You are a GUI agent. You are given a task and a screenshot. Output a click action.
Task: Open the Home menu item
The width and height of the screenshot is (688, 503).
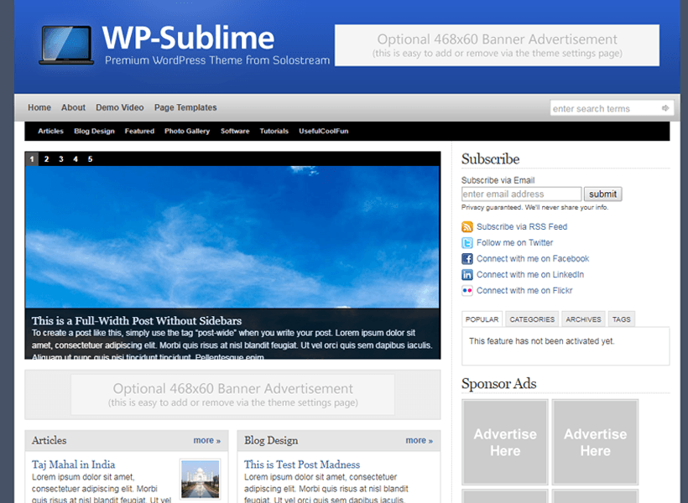[39, 107]
